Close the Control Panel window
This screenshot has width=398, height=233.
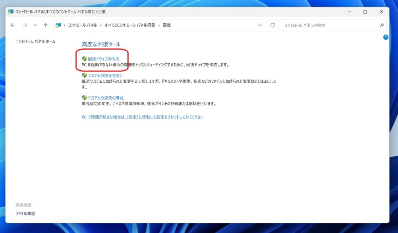coord(381,12)
